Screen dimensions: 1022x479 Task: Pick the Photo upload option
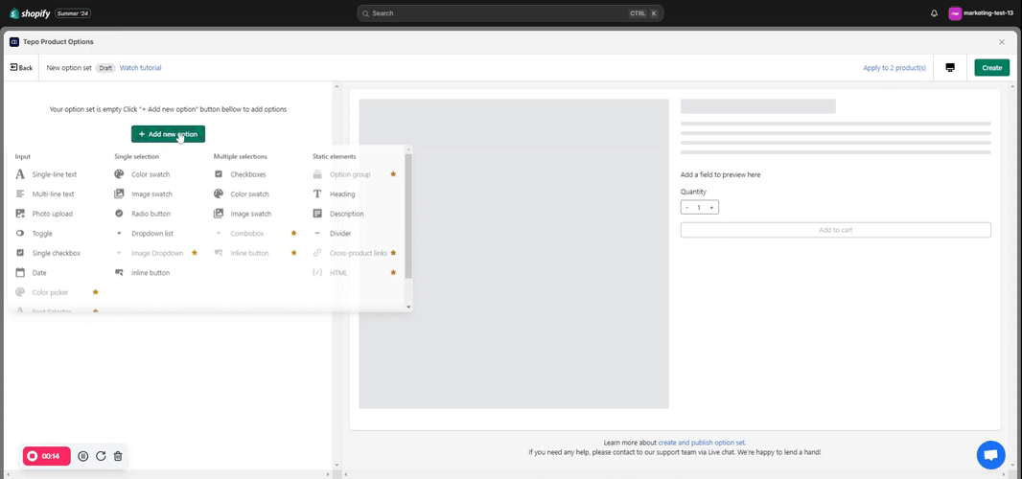click(x=44, y=214)
